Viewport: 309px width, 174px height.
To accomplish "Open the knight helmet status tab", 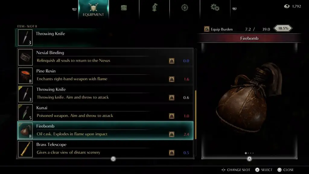I will tap(154, 8).
